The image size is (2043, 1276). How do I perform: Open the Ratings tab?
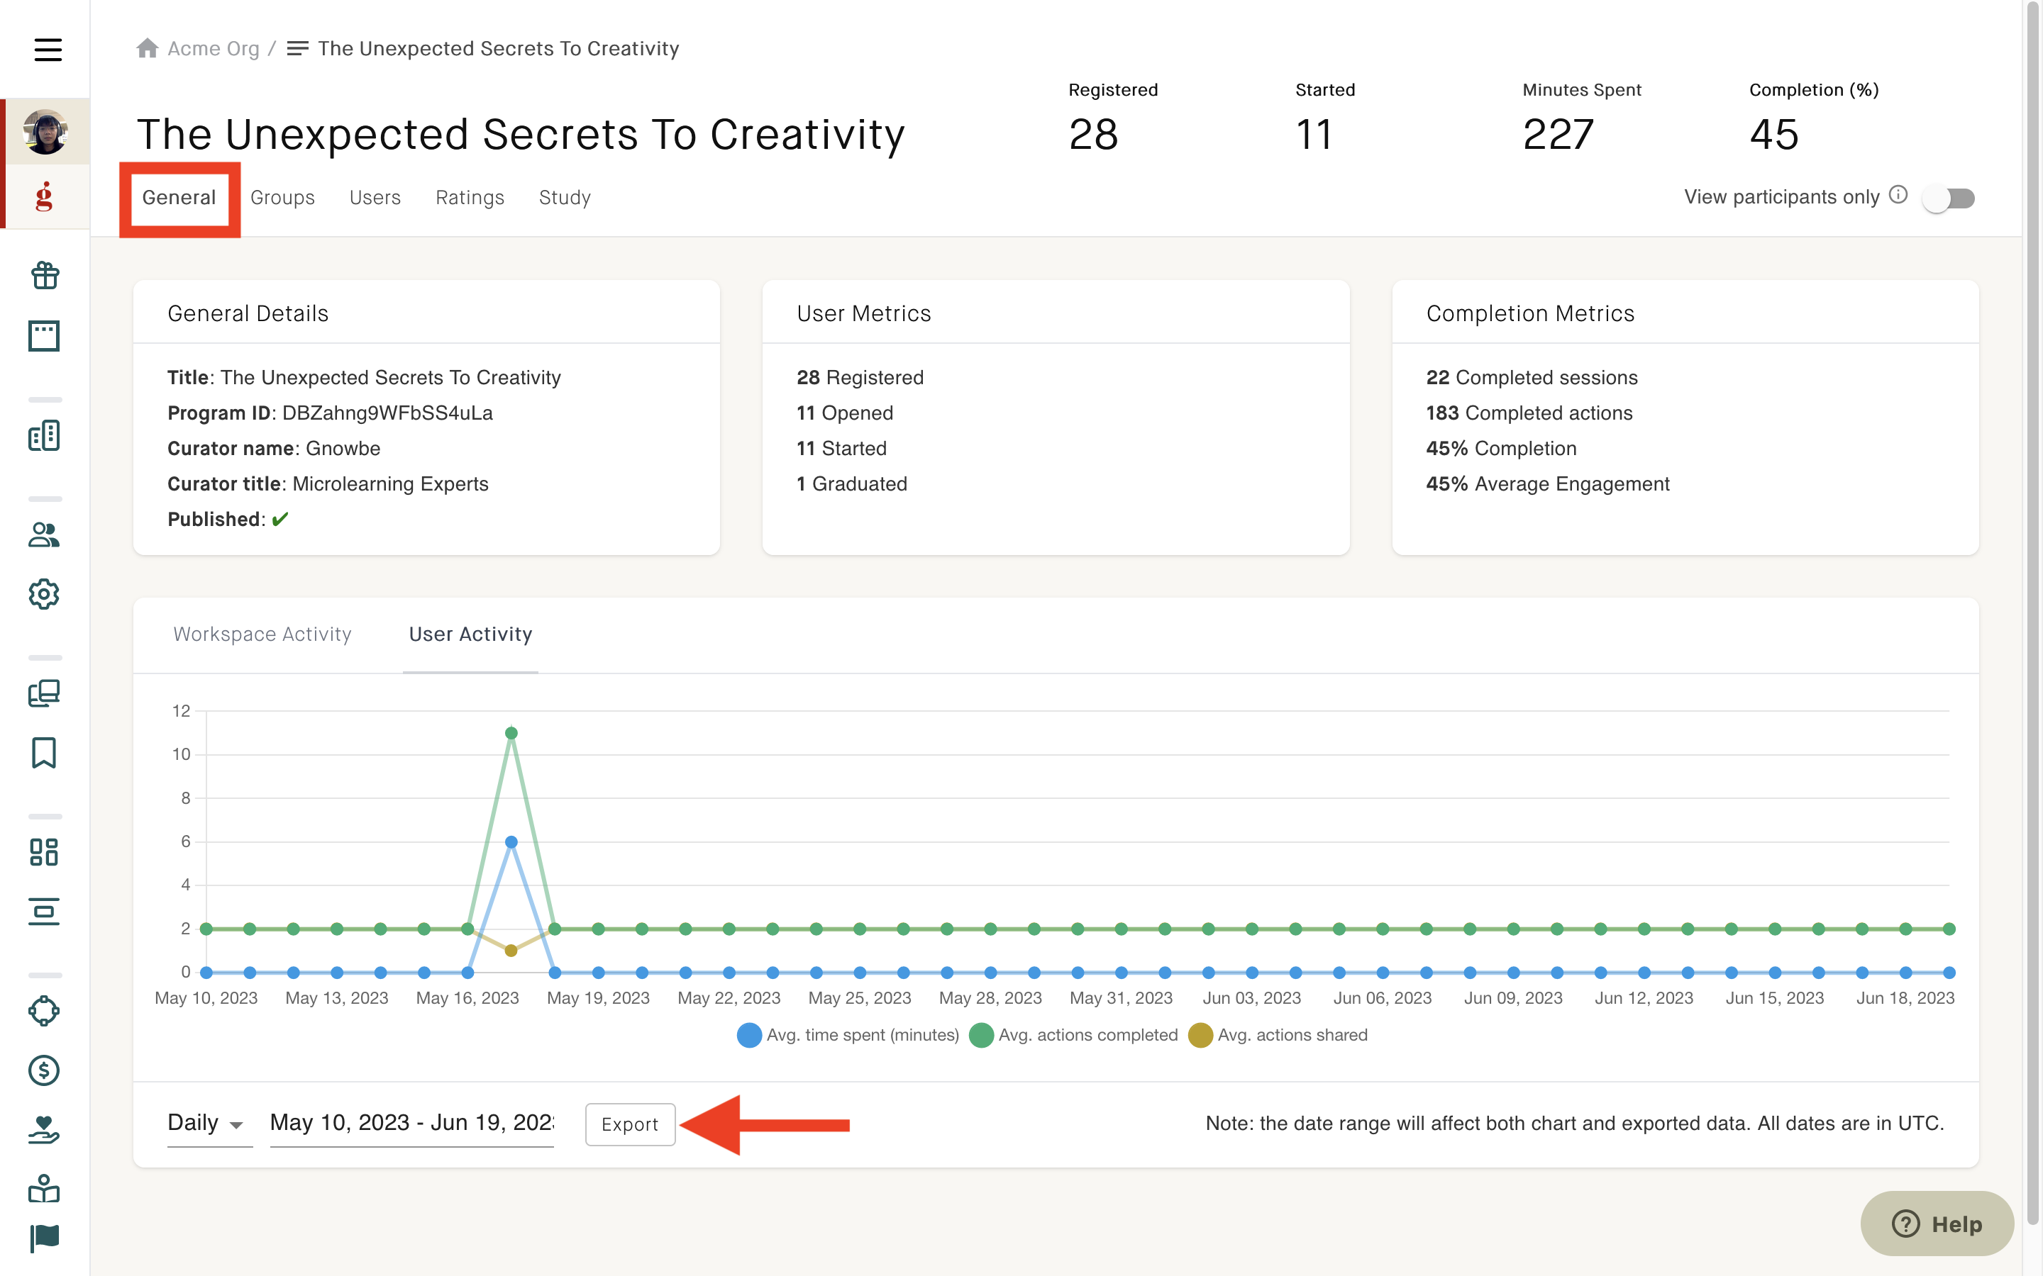click(470, 198)
